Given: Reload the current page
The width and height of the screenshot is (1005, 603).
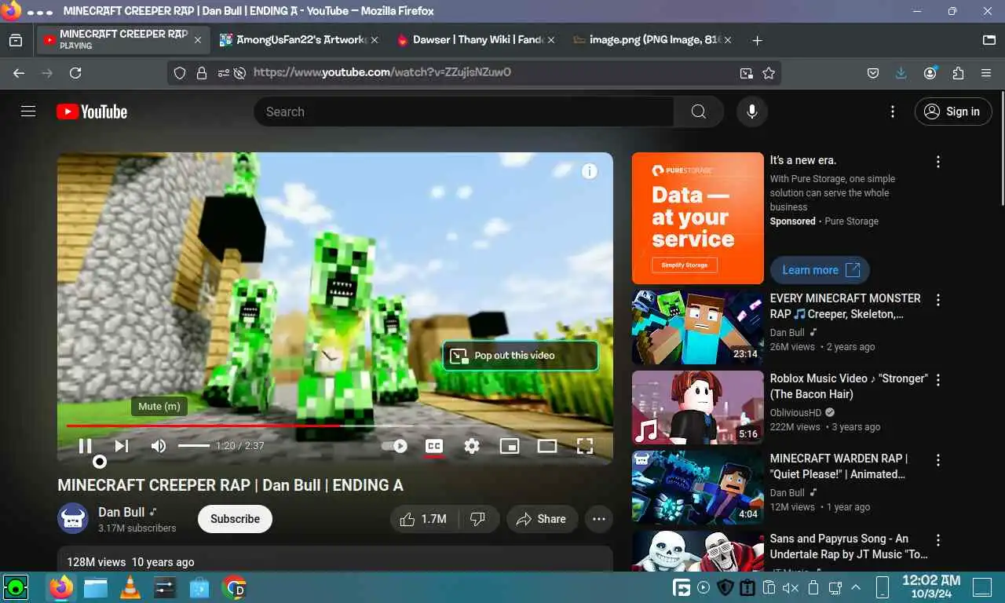Looking at the screenshot, I should click(75, 73).
